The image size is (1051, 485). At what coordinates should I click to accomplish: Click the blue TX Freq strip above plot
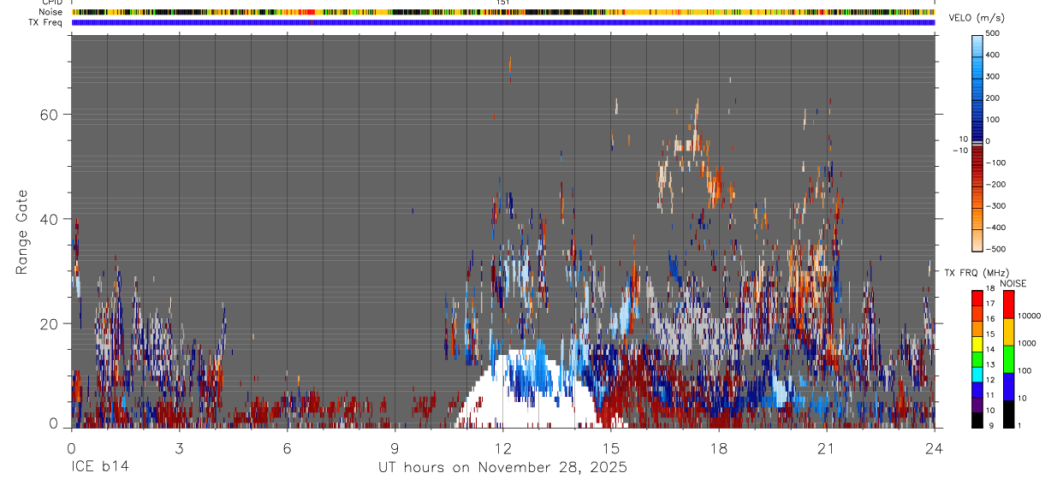(502, 22)
